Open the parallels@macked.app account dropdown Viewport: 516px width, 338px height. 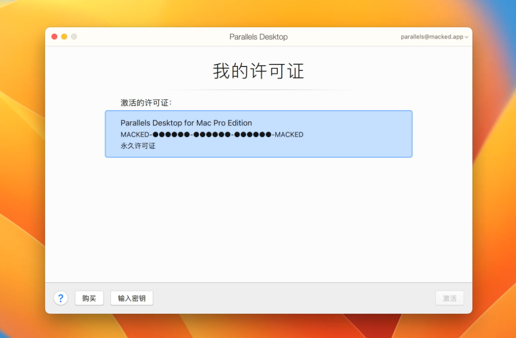[x=435, y=37]
